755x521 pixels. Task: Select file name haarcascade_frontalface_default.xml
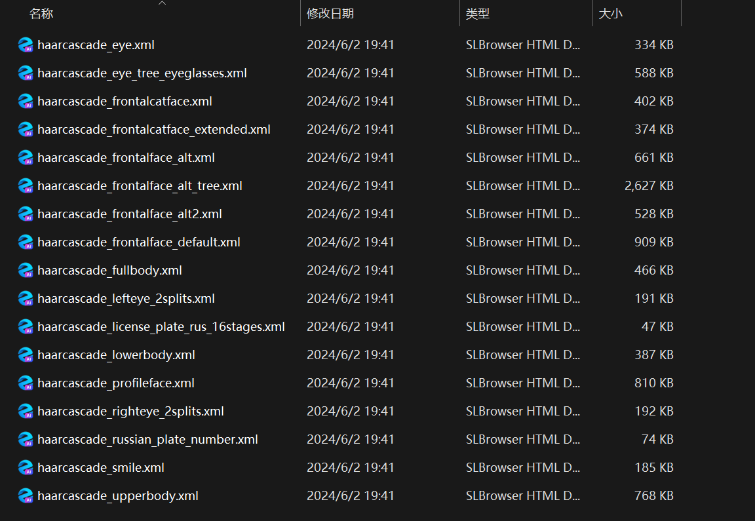point(139,242)
